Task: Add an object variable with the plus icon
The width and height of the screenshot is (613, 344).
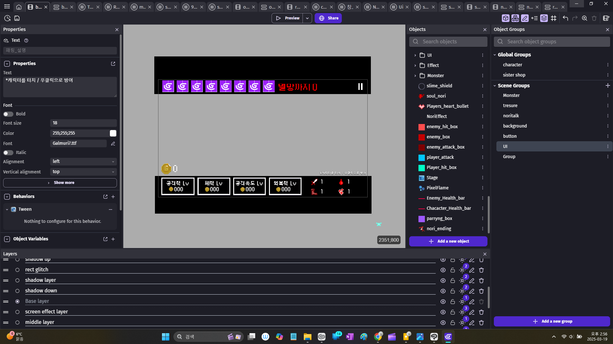Action: pos(113,239)
